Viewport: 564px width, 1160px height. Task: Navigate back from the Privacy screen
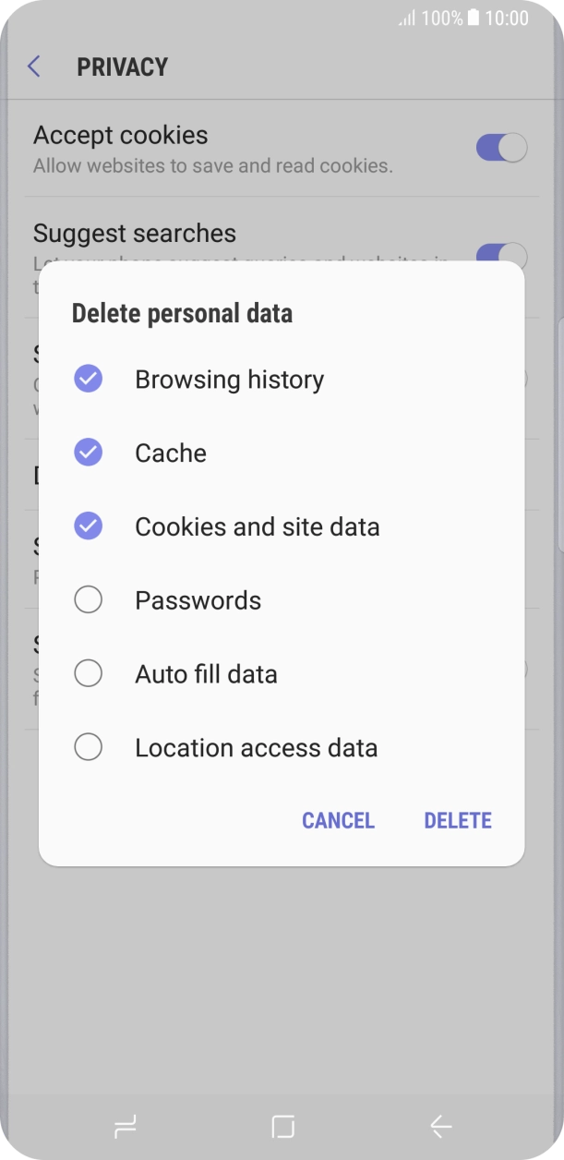[x=32, y=66]
